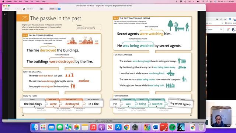Open the Edit menu

21,1
